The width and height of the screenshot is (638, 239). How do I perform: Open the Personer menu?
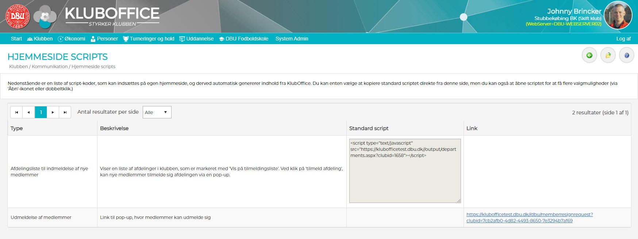coord(104,39)
